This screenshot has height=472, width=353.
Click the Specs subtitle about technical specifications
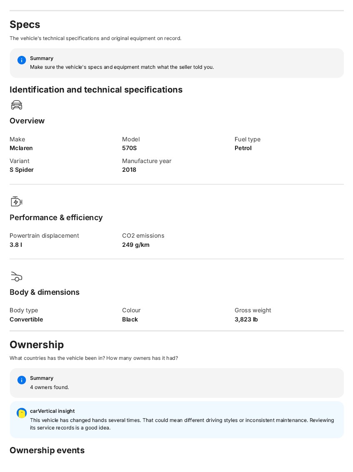[x=95, y=38]
